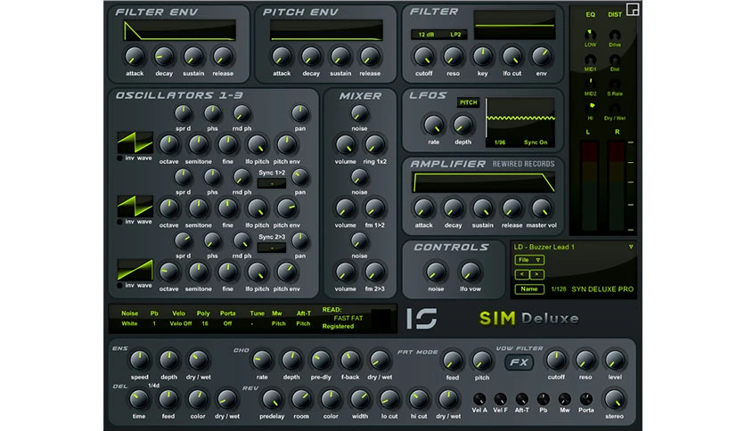The height and width of the screenshot is (431, 745).
Task: Click the window size icon near DIST
Action: point(633,9)
